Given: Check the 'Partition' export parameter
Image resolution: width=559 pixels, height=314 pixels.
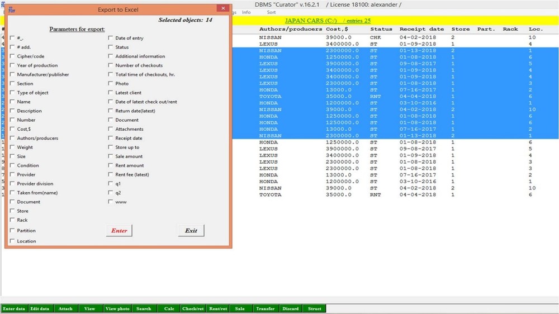Looking at the screenshot, I should click(x=12, y=230).
